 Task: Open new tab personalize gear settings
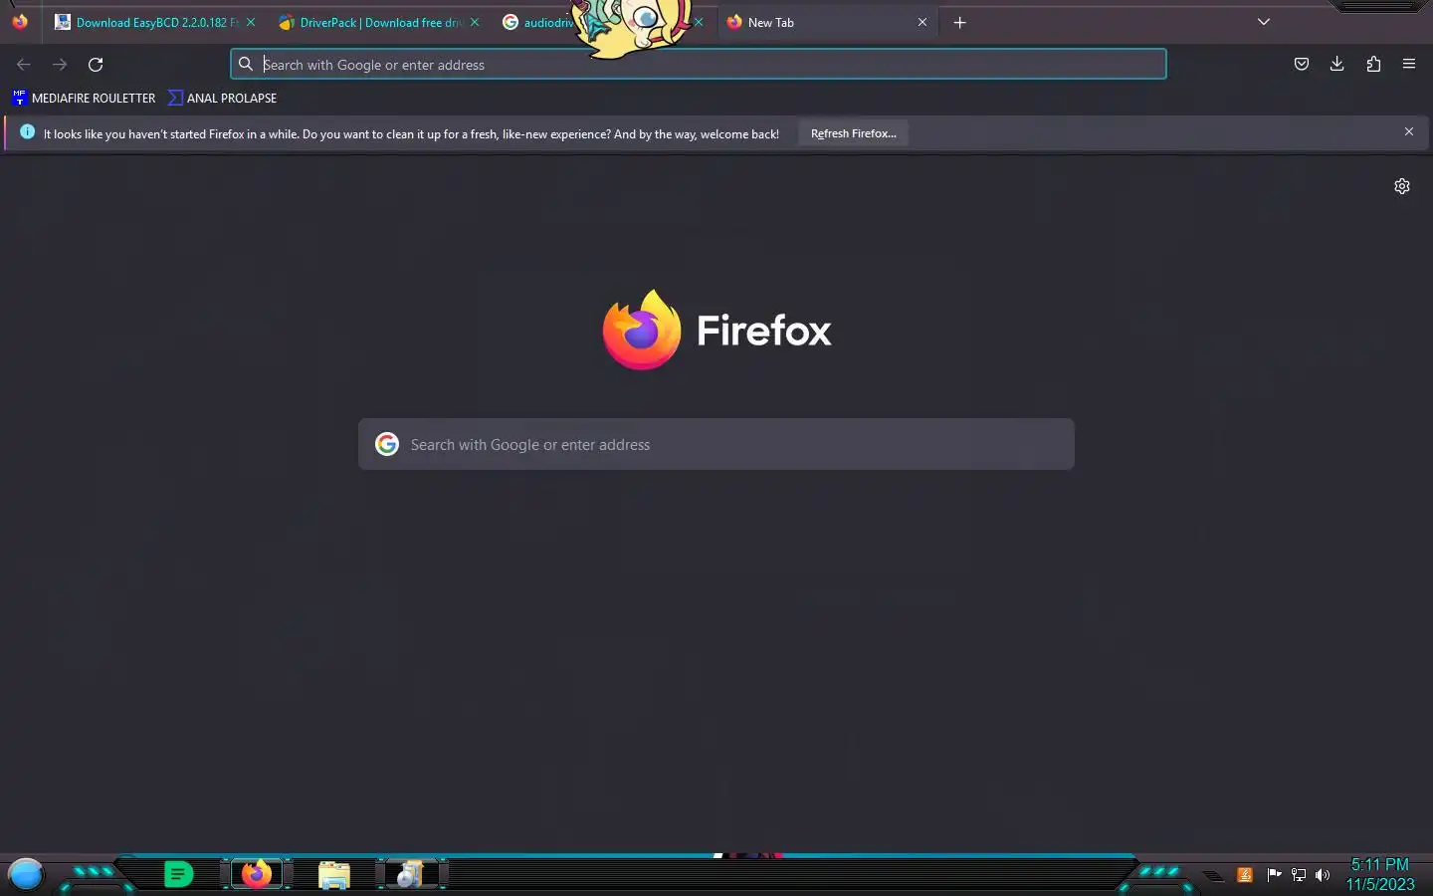coord(1402,186)
